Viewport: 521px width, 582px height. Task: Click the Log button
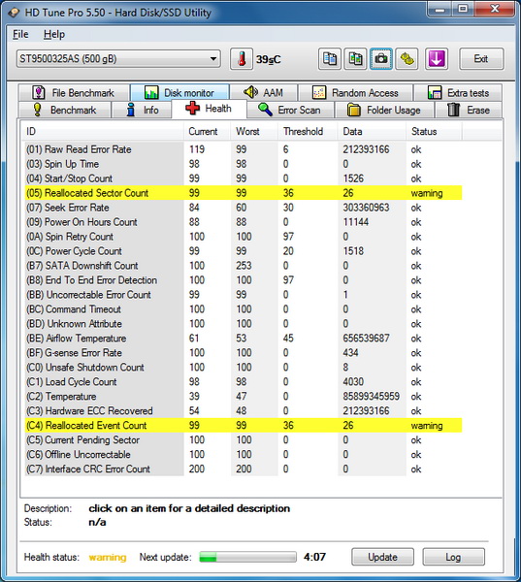(453, 557)
